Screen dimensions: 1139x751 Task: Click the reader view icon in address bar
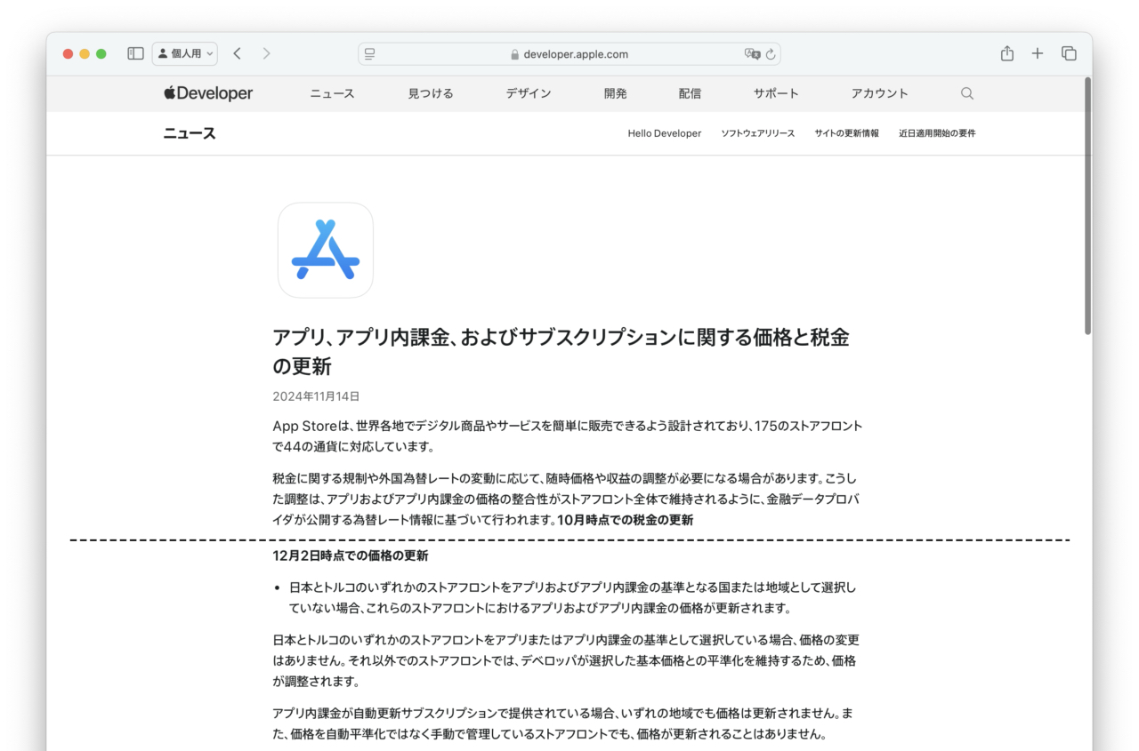tap(370, 54)
